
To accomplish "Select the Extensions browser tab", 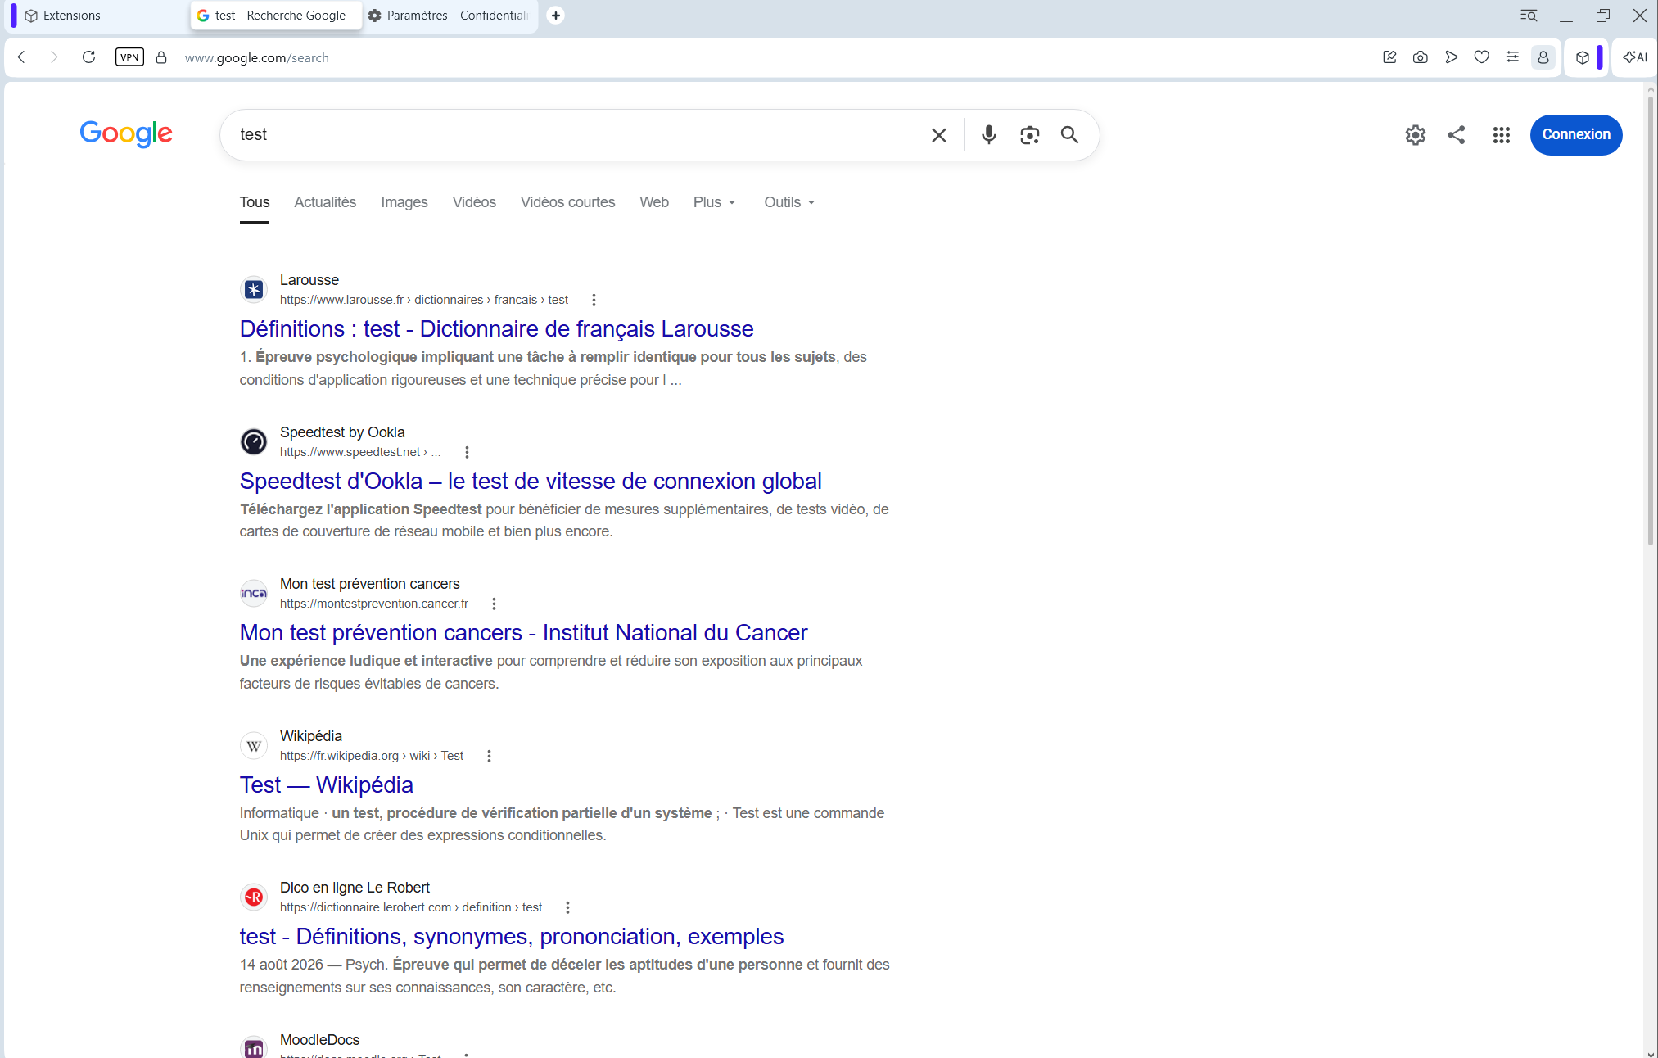I will [x=97, y=16].
